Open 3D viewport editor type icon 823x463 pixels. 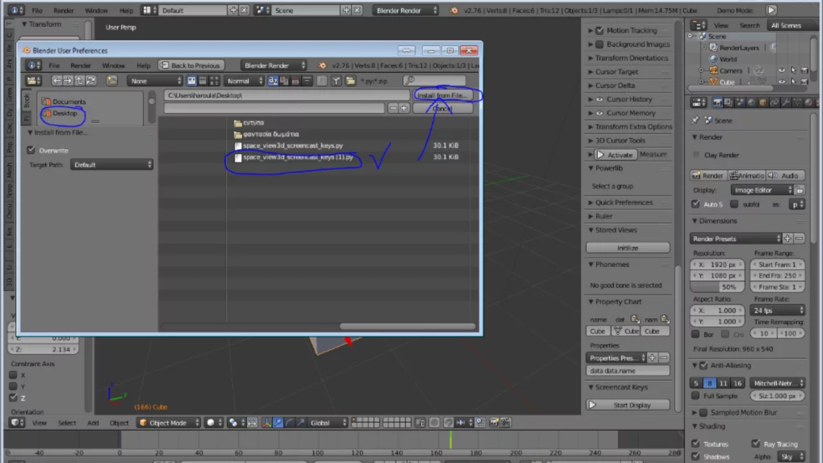(x=17, y=422)
